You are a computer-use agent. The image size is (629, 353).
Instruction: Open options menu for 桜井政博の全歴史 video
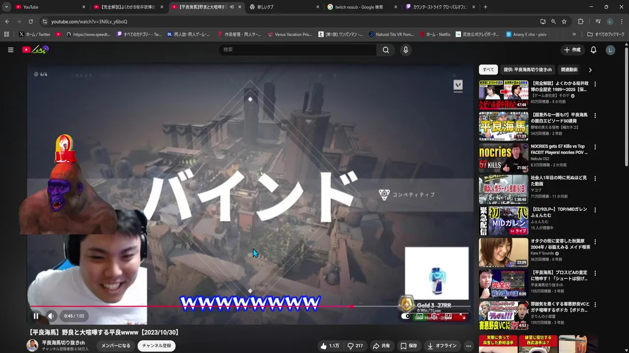click(595, 84)
